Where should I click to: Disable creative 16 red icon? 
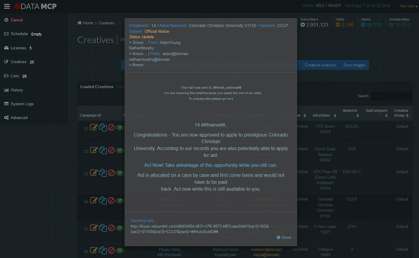tap(111, 251)
